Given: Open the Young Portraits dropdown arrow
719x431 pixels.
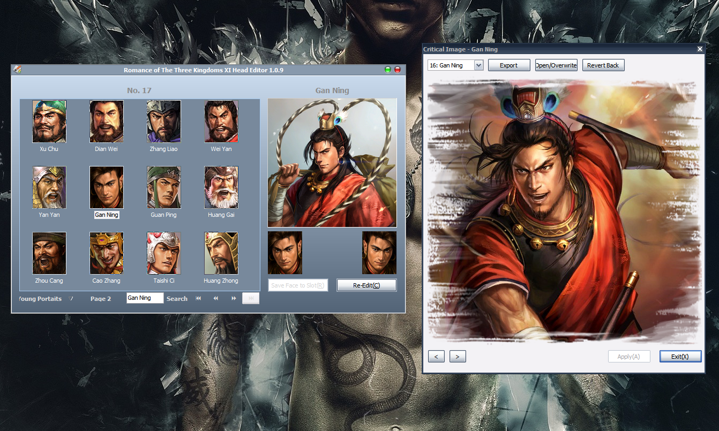Looking at the screenshot, I should [x=71, y=299].
